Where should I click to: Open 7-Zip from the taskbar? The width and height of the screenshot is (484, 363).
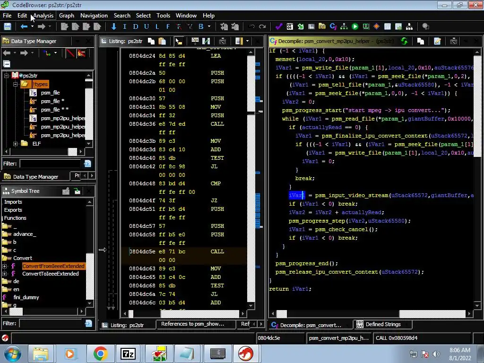128,354
